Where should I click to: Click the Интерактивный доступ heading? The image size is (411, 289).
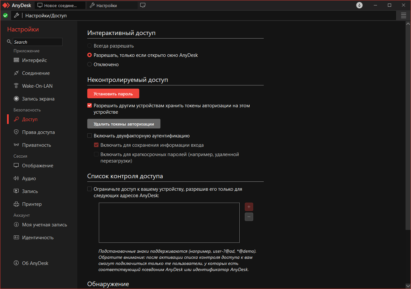(x=121, y=33)
